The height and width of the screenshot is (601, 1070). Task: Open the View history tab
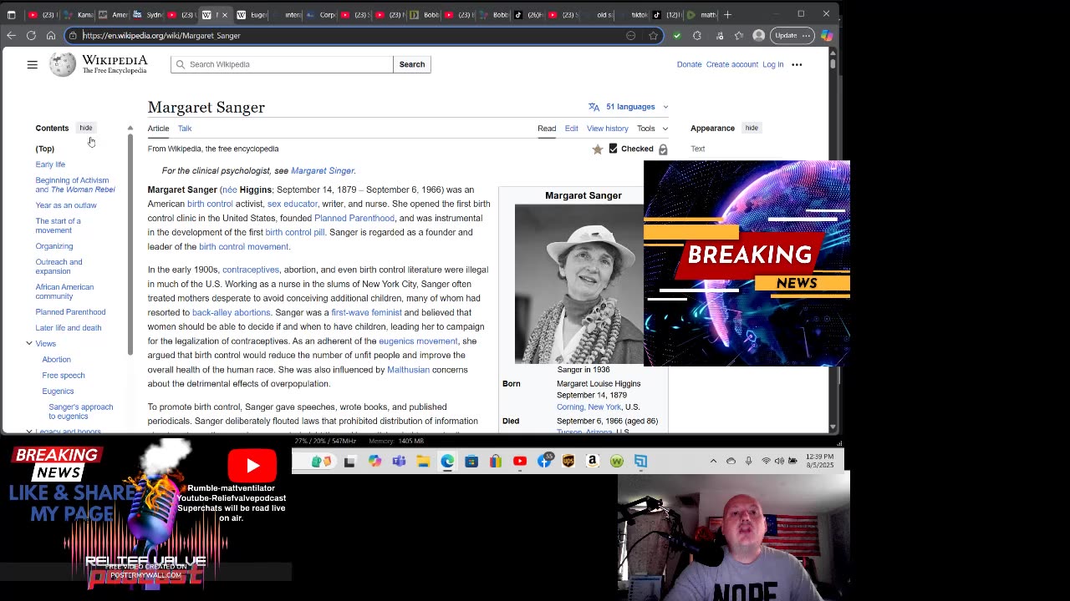pos(607,129)
